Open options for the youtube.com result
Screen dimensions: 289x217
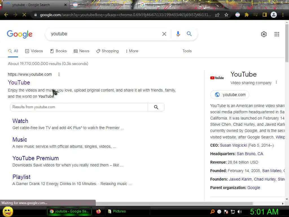pos(59,74)
